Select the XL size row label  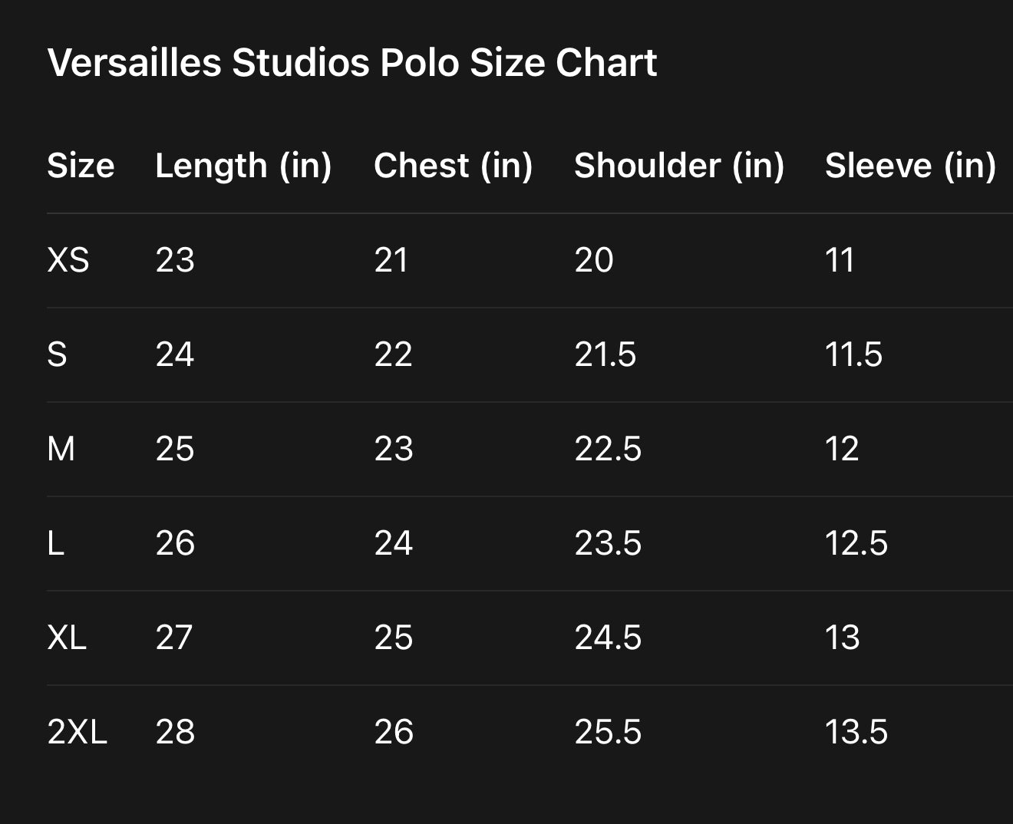point(67,638)
